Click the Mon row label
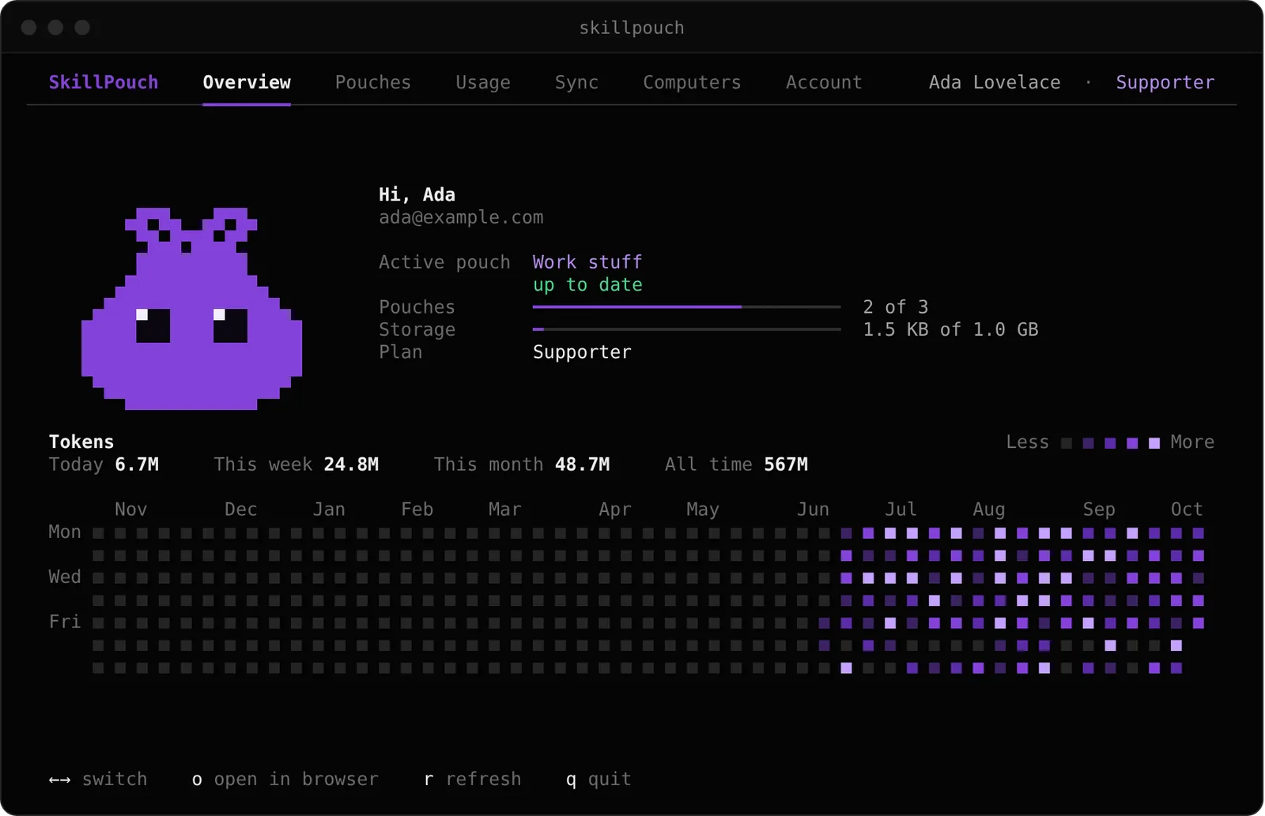 (x=65, y=532)
